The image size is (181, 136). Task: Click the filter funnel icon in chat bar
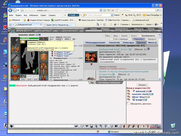pyautogui.click(x=87, y=126)
